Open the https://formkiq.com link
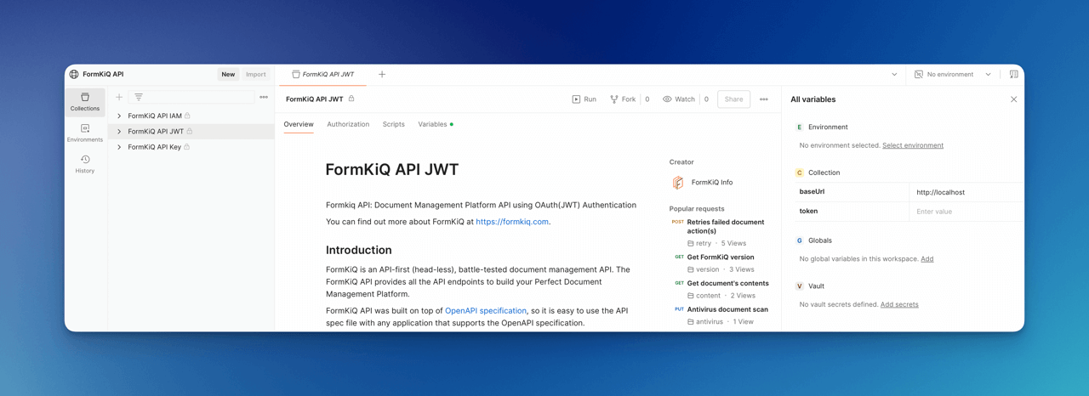1089x396 pixels. coord(512,222)
